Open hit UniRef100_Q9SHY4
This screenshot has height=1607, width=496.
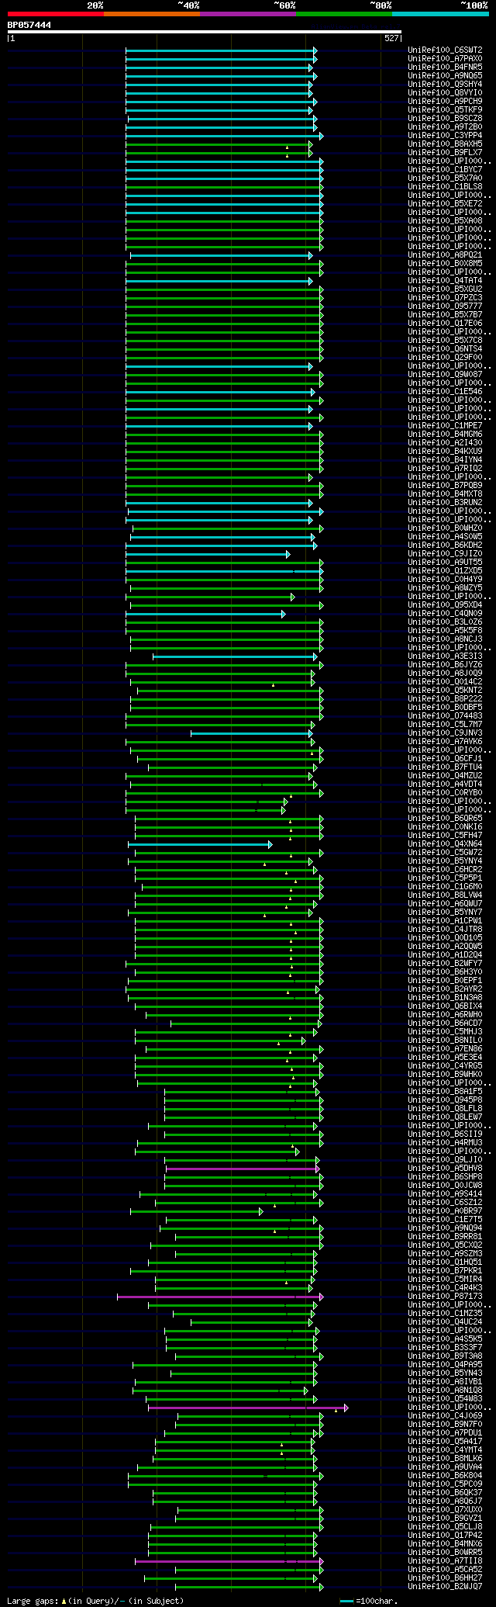[445, 85]
